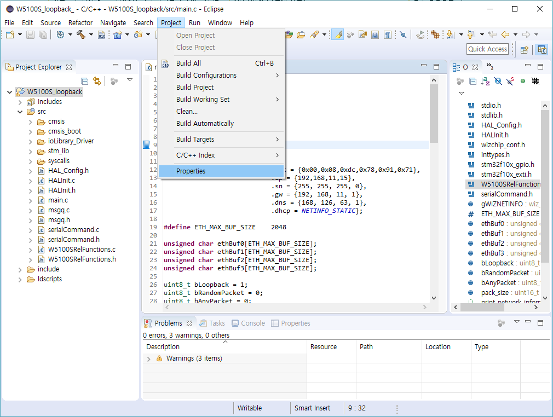This screenshot has height=417, width=553.
Task: Toggle Word Wrap toolbar icon
Action: (362, 34)
